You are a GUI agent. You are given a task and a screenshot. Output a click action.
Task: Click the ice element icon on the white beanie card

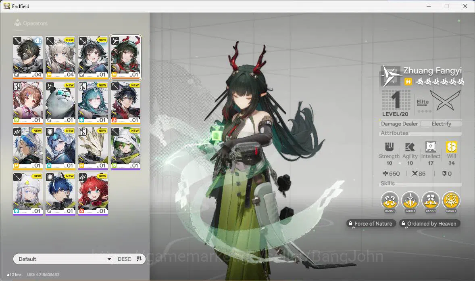(x=17, y=211)
